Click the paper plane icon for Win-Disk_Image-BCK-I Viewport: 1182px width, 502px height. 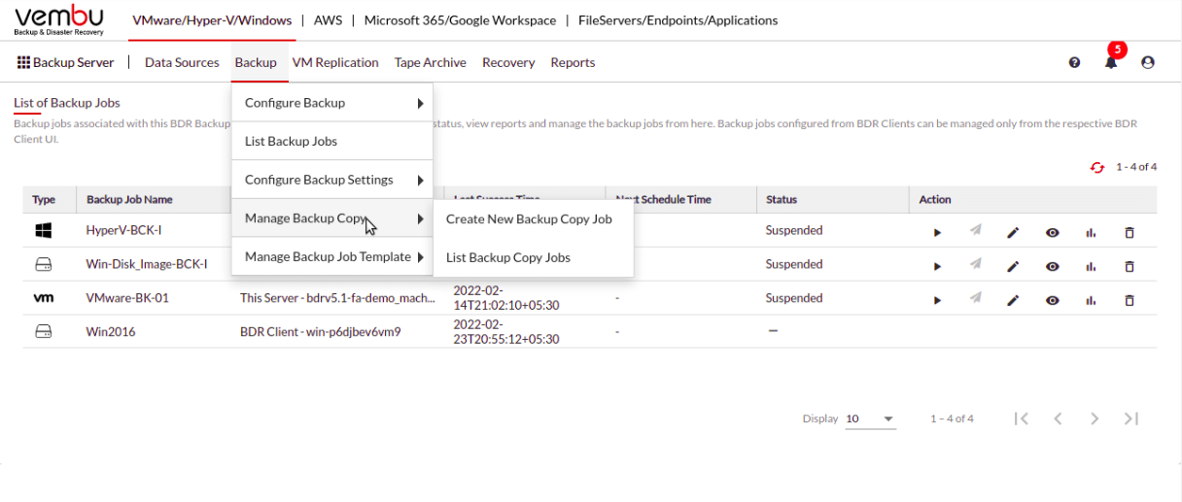coord(975,264)
